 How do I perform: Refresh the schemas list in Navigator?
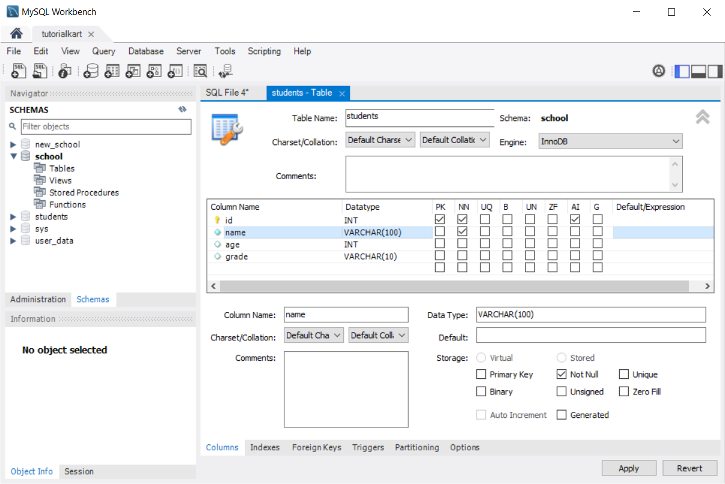(182, 110)
